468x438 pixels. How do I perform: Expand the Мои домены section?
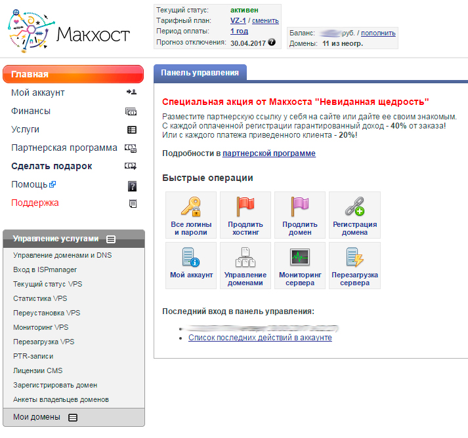pyautogui.click(x=73, y=417)
